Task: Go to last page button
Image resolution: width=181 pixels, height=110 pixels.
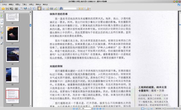Action: coord(97,108)
